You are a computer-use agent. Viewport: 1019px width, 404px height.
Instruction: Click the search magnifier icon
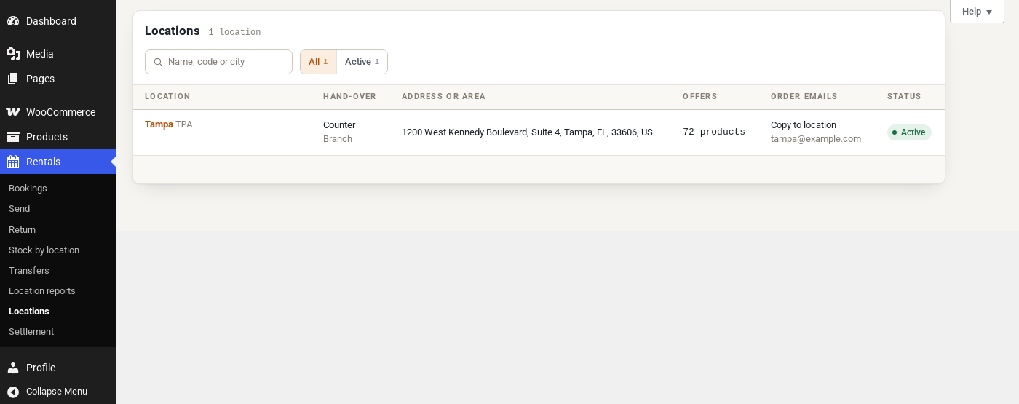coord(158,62)
